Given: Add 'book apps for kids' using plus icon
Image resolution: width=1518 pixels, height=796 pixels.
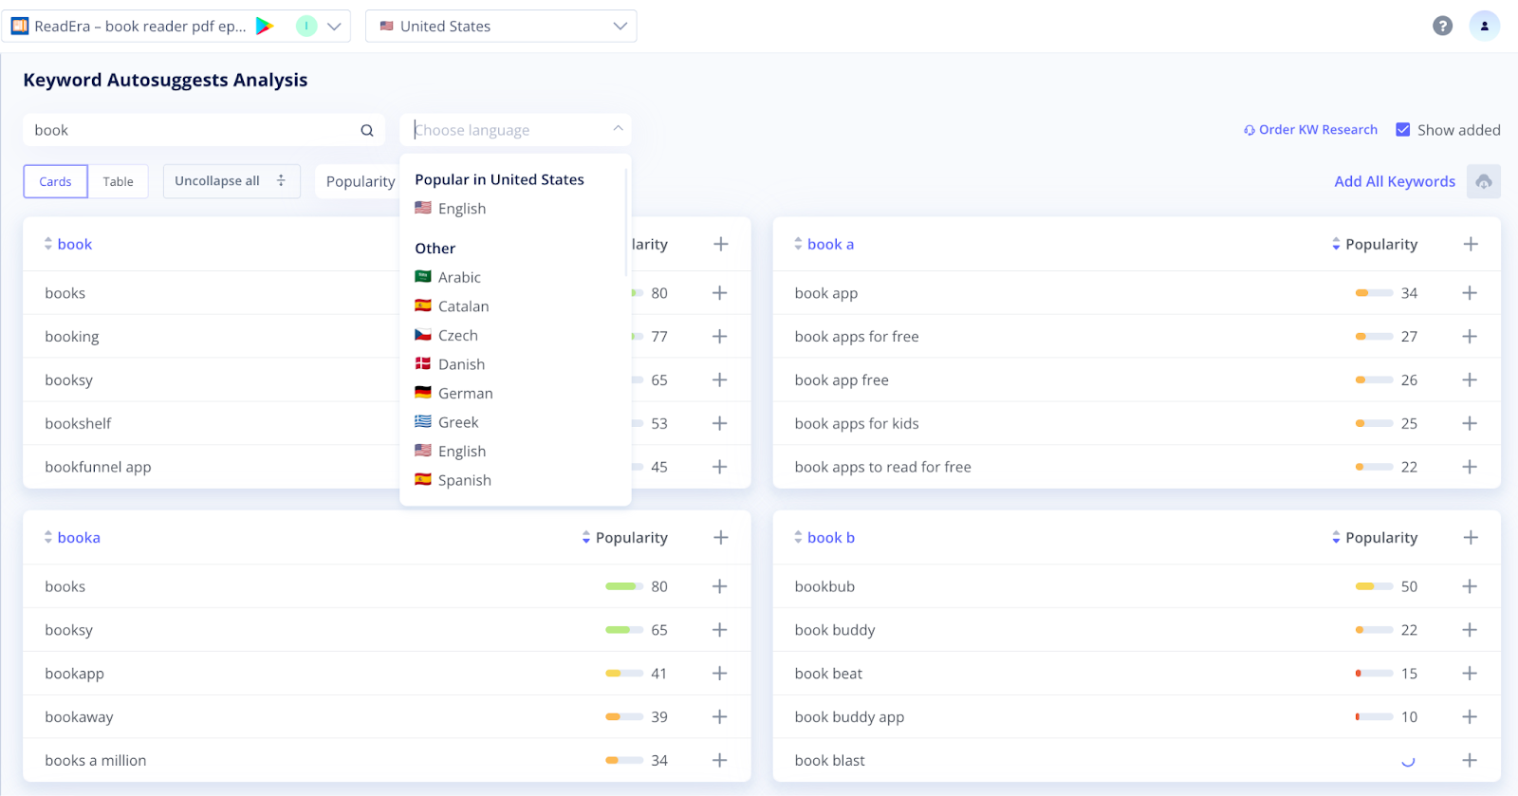Looking at the screenshot, I should point(1470,424).
